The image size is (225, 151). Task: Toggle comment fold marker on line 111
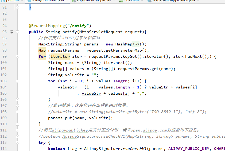18,130
